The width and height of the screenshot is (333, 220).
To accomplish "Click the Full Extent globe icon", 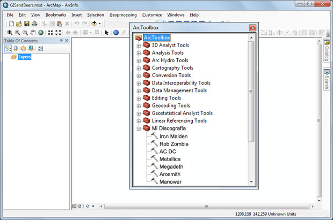I will pyautogui.click(x=41, y=33).
